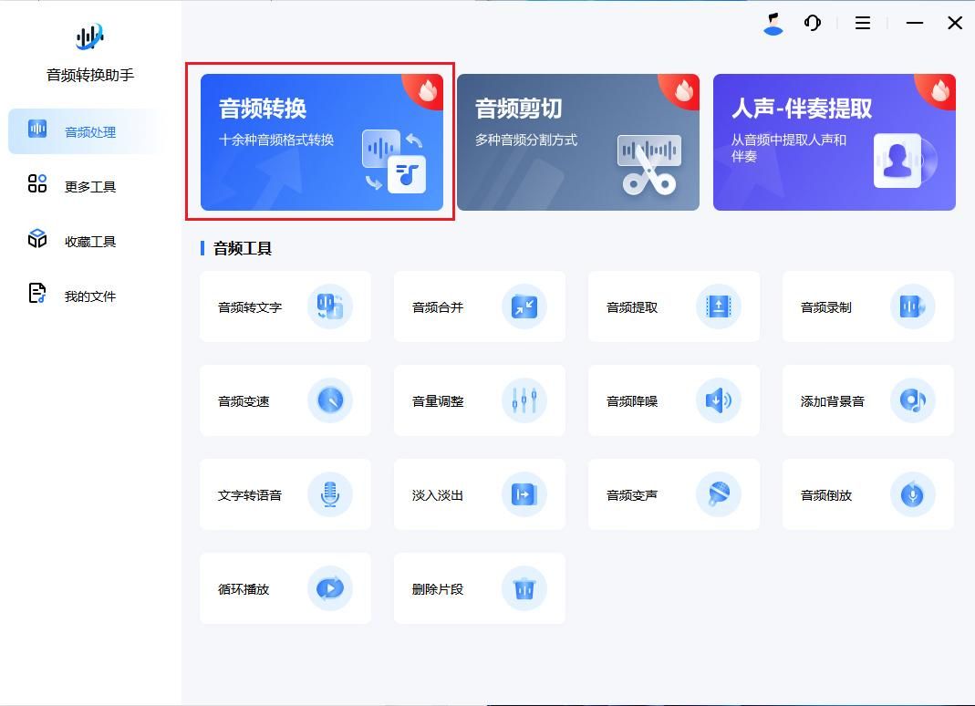The height and width of the screenshot is (706, 975).
Task: Click the app logo above 音频转换助手
Action: point(90,36)
